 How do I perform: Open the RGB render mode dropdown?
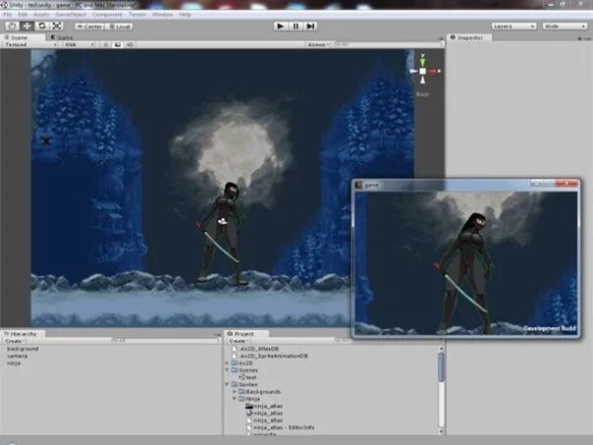(x=80, y=44)
